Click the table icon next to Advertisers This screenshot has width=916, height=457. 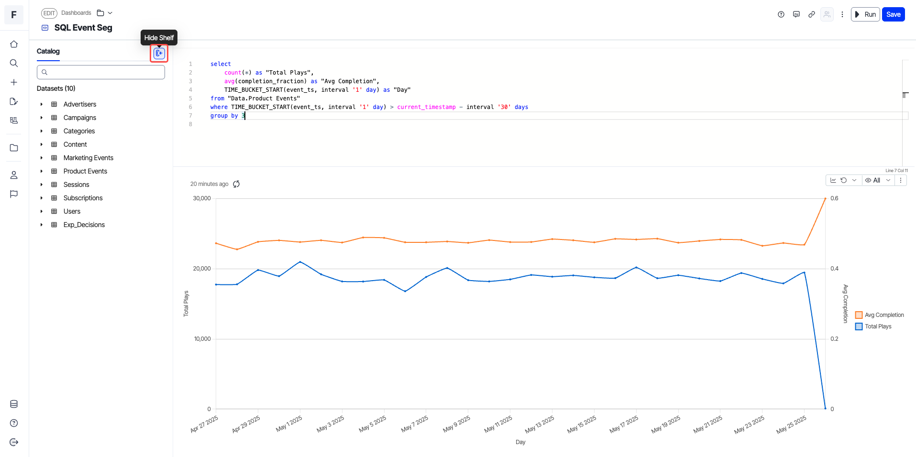(x=54, y=104)
